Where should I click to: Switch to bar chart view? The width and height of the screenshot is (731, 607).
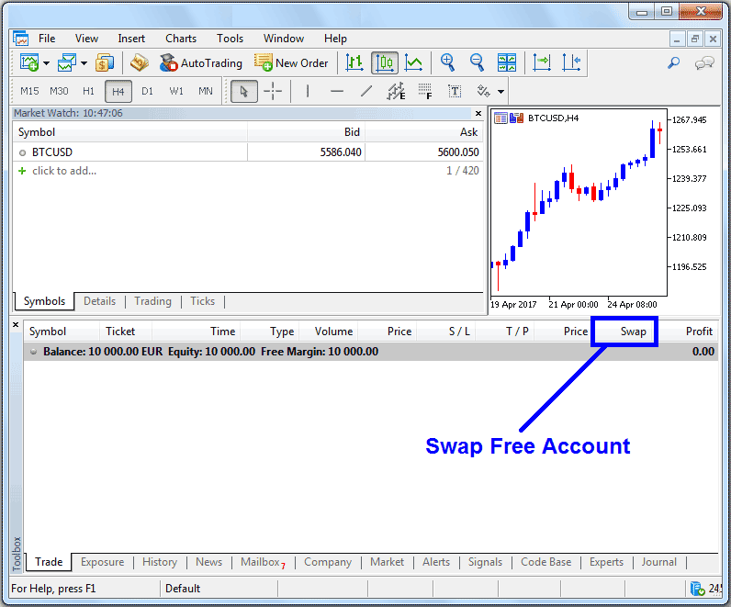pos(354,62)
